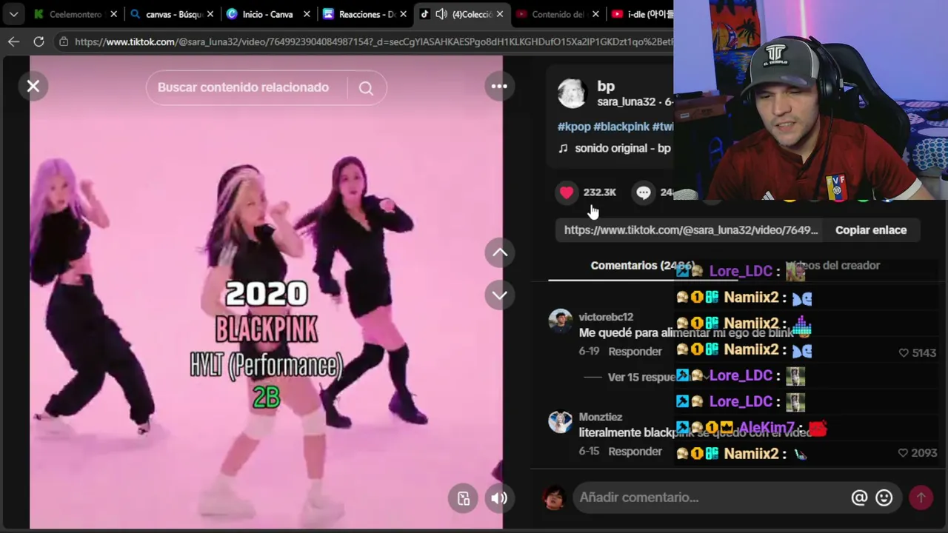
Task: Select the Comentarios tab
Action: [642, 266]
